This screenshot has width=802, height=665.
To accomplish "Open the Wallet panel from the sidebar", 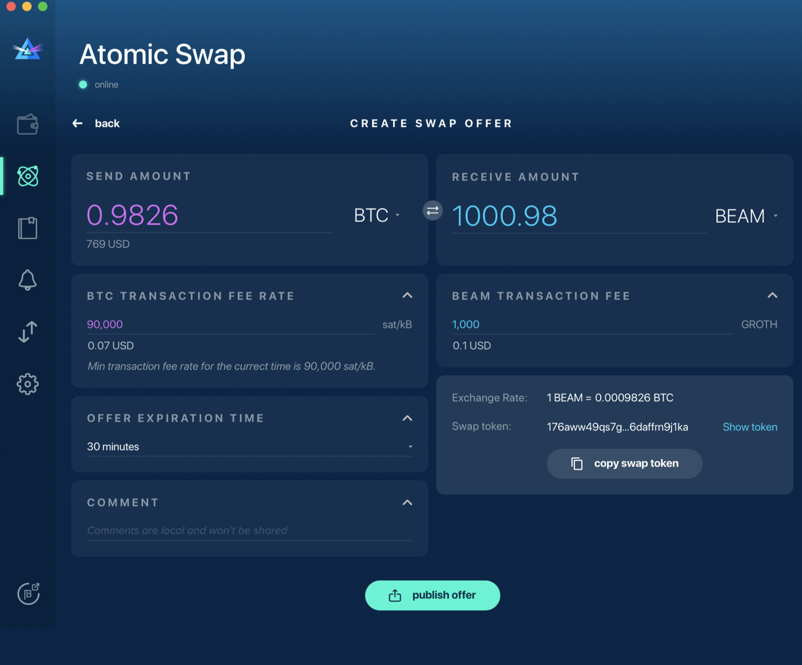I will coord(27,124).
